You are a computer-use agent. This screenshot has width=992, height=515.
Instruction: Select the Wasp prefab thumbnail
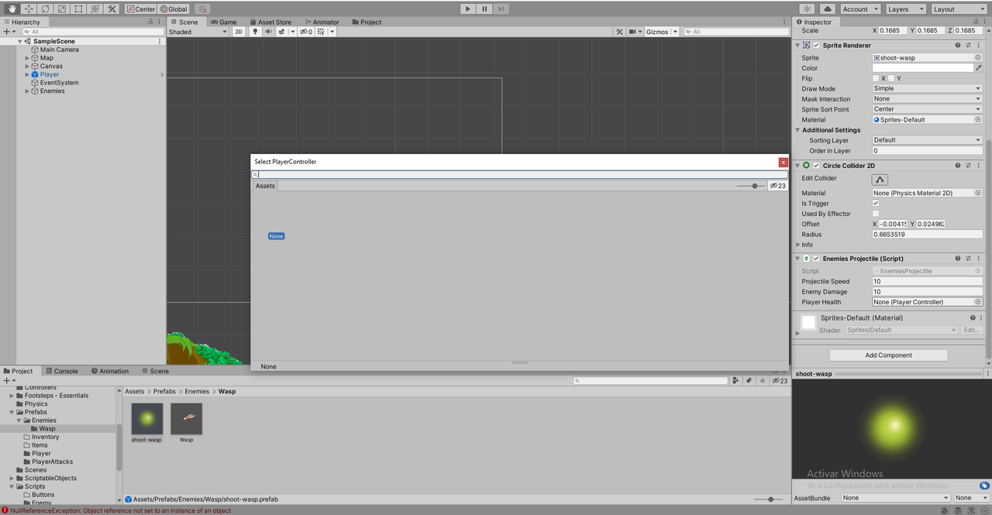click(x=187, y=418)
